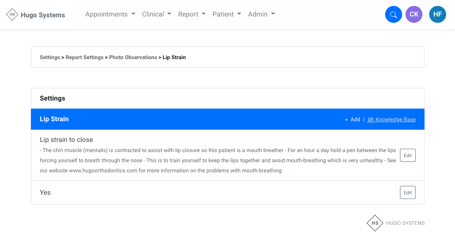Open the Patient dropdown menu
The image size is (455, 237).
[226, 14]
